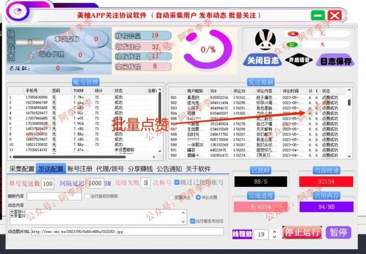366x254 pixels.
Task: Click down arrow in 动态内容 text area scrollbar
Action: tap(183, 221)
